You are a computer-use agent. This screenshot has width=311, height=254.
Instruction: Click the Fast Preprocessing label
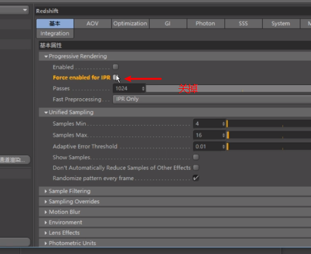point(77,99)
